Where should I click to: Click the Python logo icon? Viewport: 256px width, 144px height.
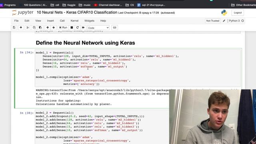[224, 12]
